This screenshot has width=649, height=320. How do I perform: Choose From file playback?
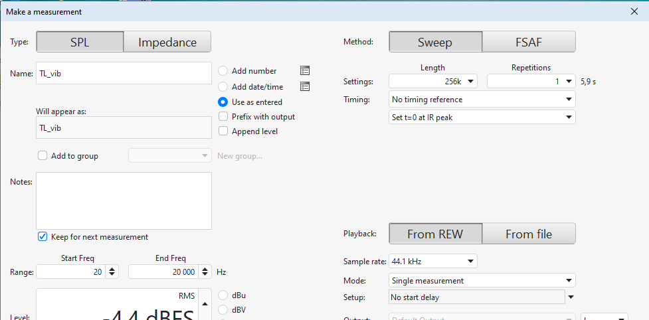[x=528, y=234]
